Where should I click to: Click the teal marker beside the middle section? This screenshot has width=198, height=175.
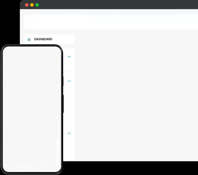pyautogui.click(x=63, y=81)
